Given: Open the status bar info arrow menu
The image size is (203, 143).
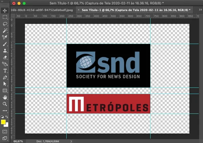Looking at the screenshot, I should pos(71,141).
